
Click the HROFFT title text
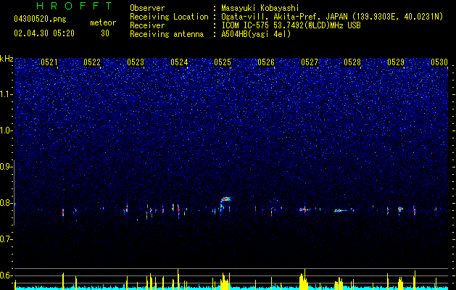click(x=75, y=6)
